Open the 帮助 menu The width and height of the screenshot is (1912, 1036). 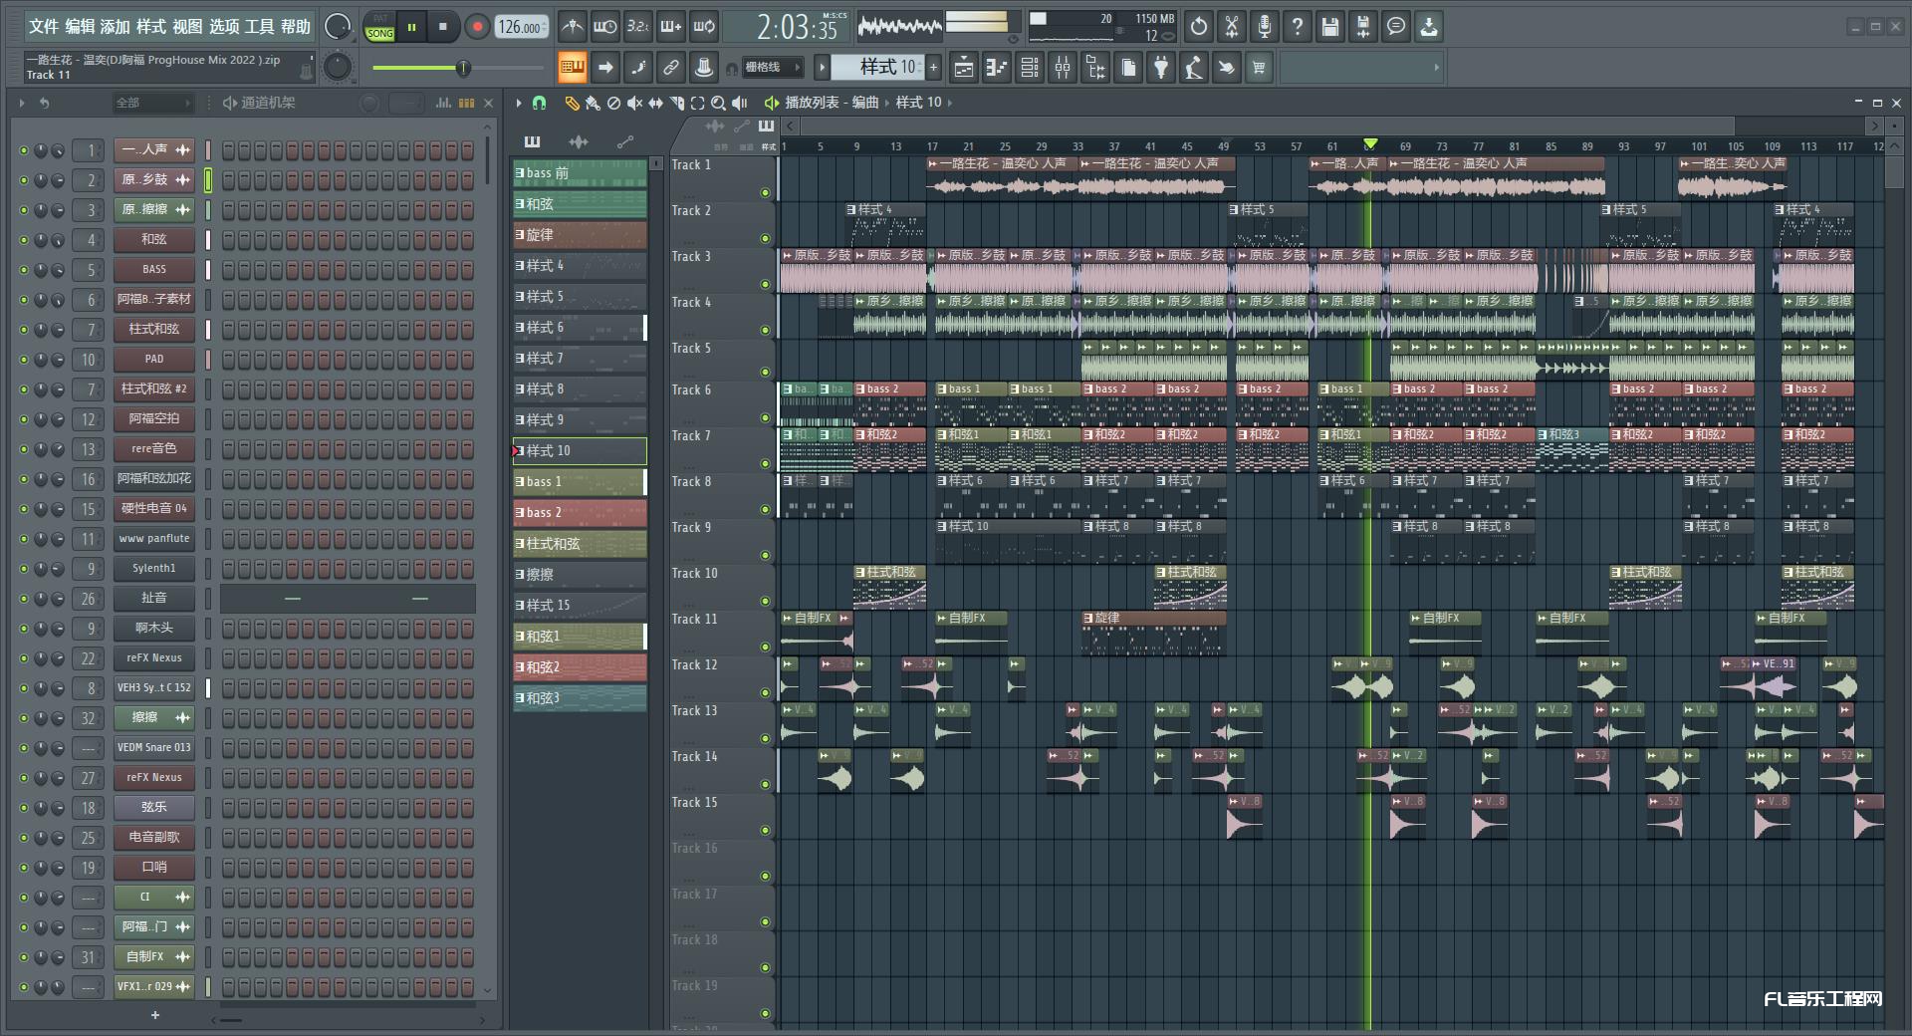295,27
